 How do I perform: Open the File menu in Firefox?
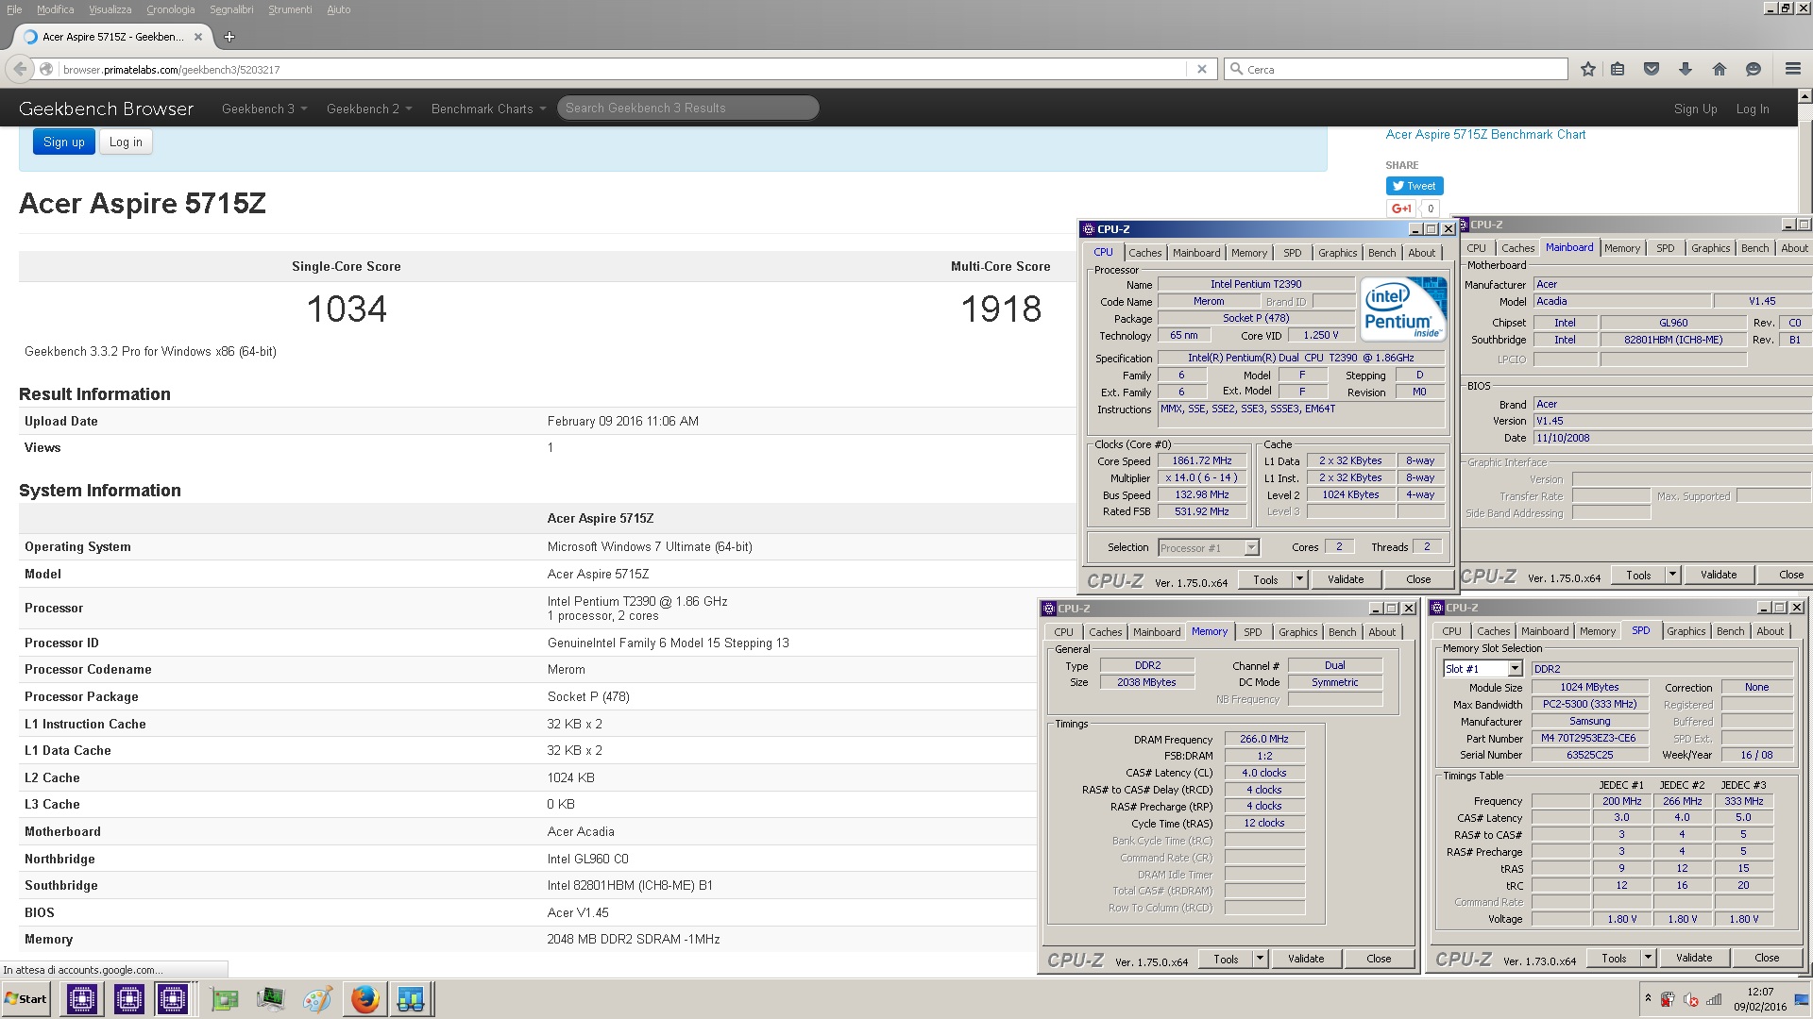[x=14, y=9]
